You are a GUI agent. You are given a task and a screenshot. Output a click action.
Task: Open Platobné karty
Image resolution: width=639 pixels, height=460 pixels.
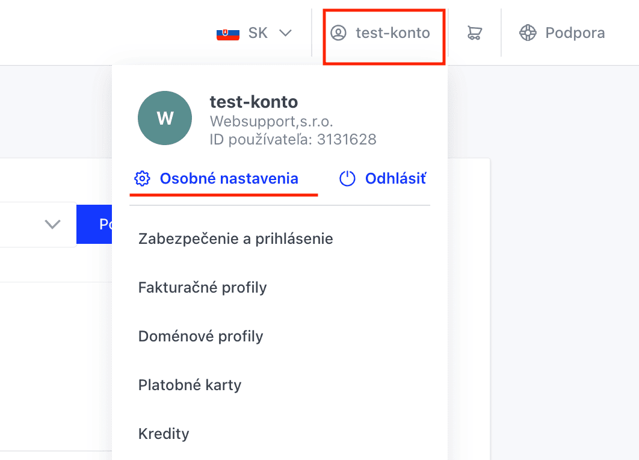click(190, 385)
